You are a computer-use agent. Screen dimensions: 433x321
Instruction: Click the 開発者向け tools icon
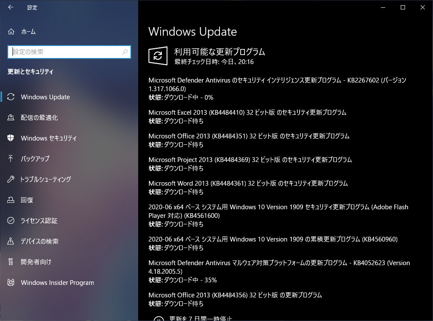point(11,262)
